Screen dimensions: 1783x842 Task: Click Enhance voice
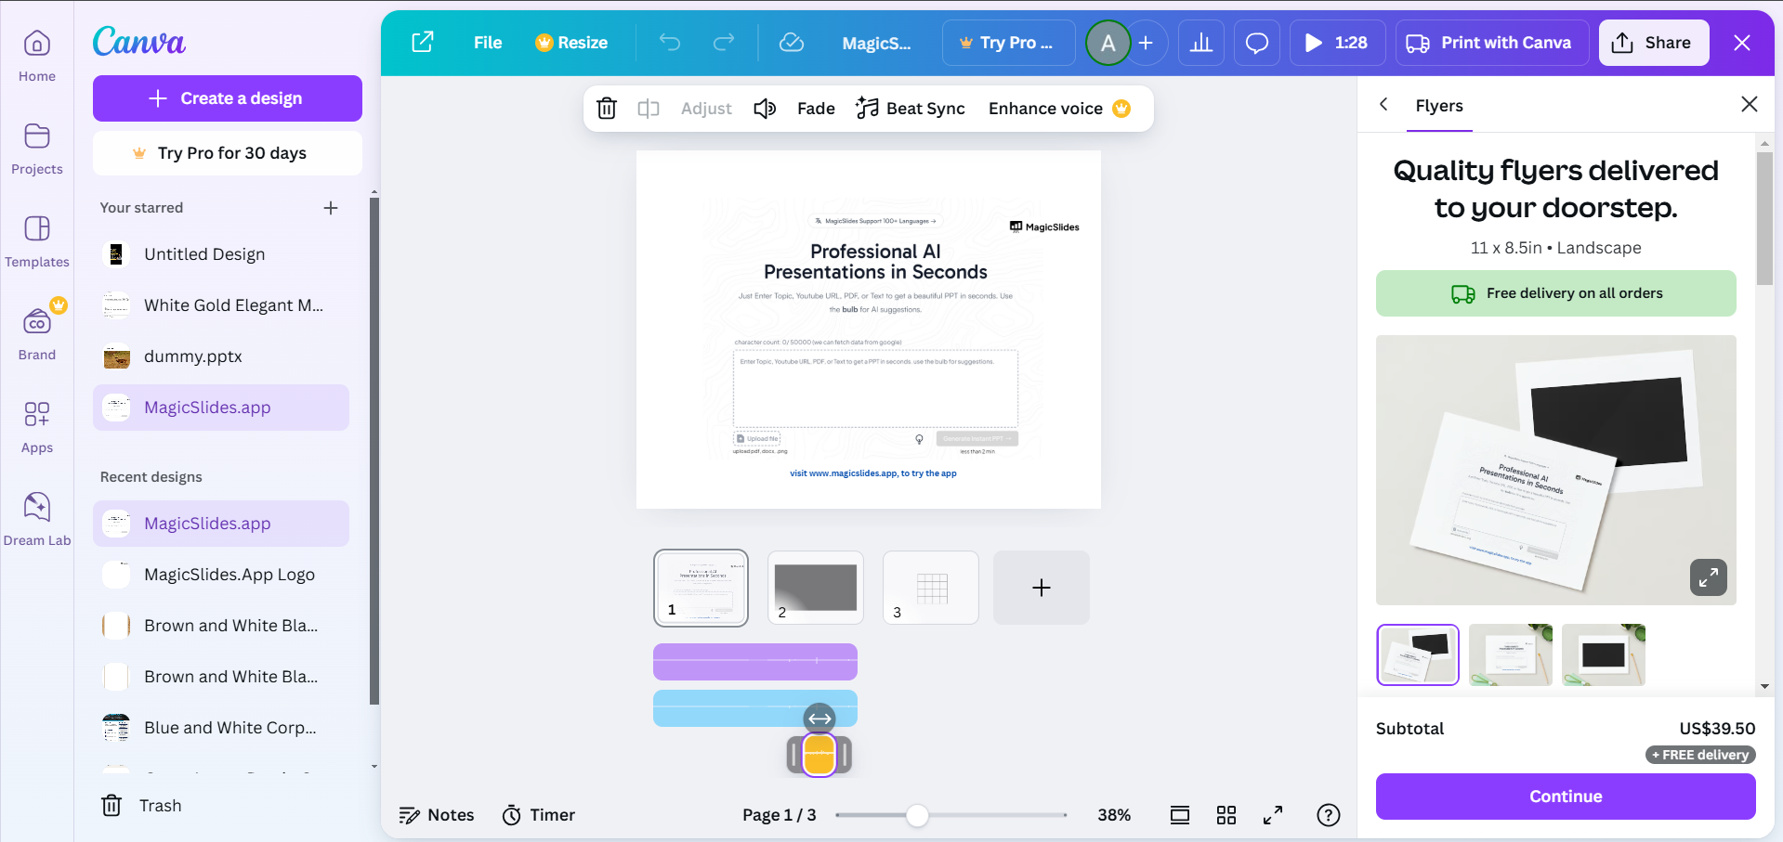1059,109
